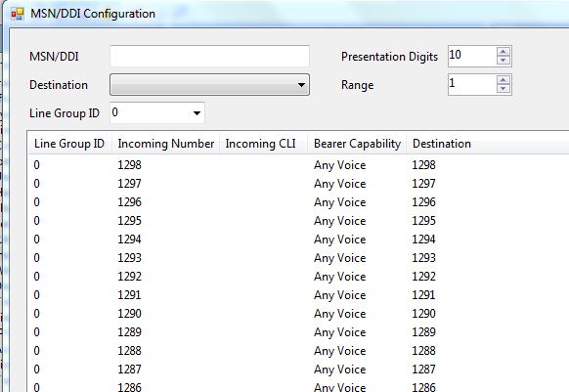Expand the Line Group ID combo box
Viewport: 569px width, 392px height.
point(157,112)
